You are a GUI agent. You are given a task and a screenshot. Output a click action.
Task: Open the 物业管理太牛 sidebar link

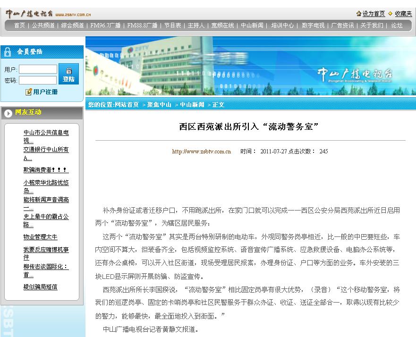[x=41, y=237]
